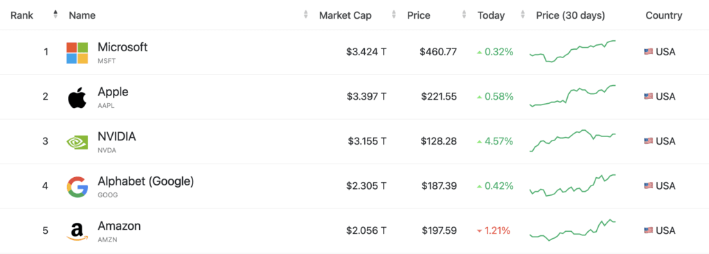
Task: Open the NVIDIA company name link
Action: pos(116,136)
